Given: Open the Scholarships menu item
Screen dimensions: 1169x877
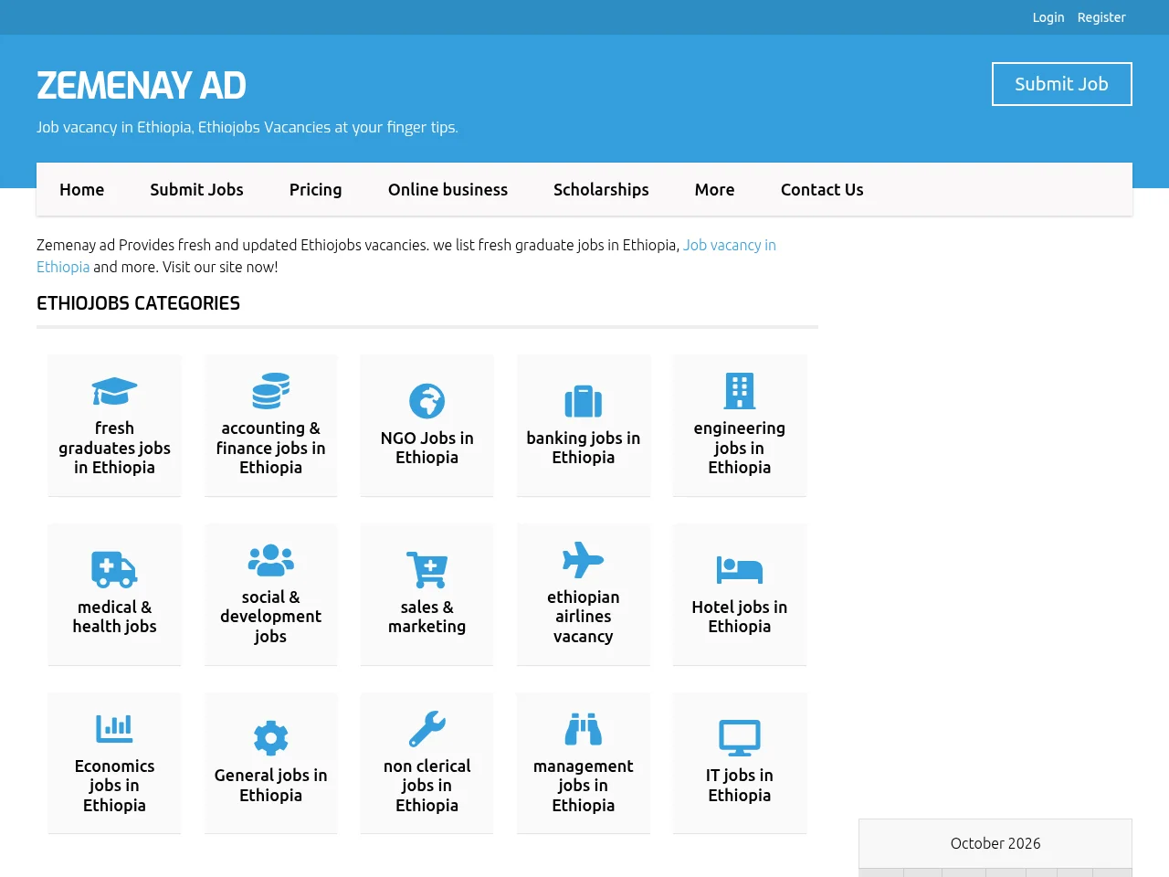Looking at the screenshot, I should [x=601, y=190].
